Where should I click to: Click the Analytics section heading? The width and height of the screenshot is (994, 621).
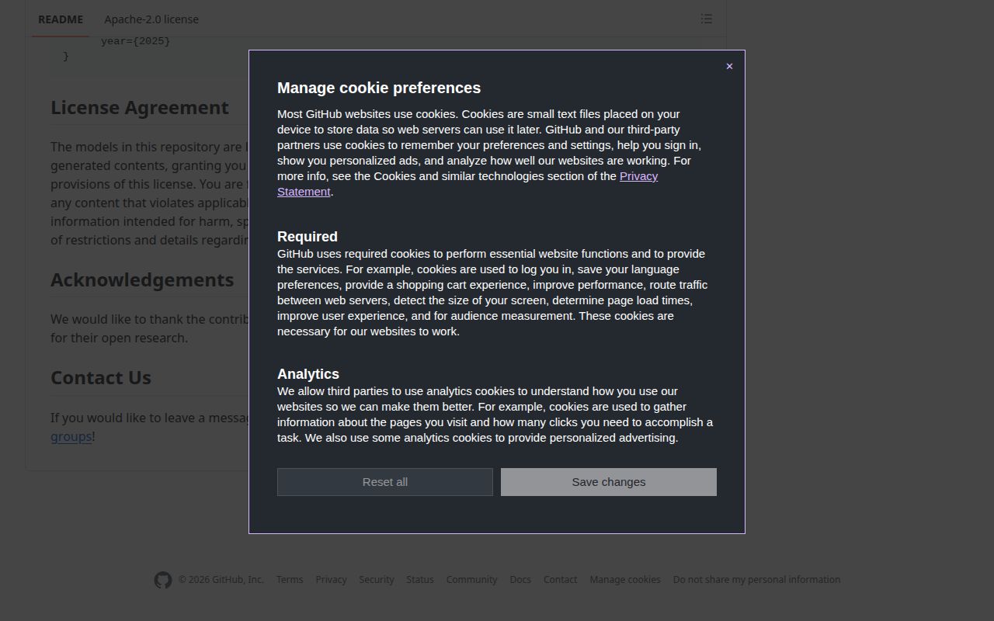(308, 374)
